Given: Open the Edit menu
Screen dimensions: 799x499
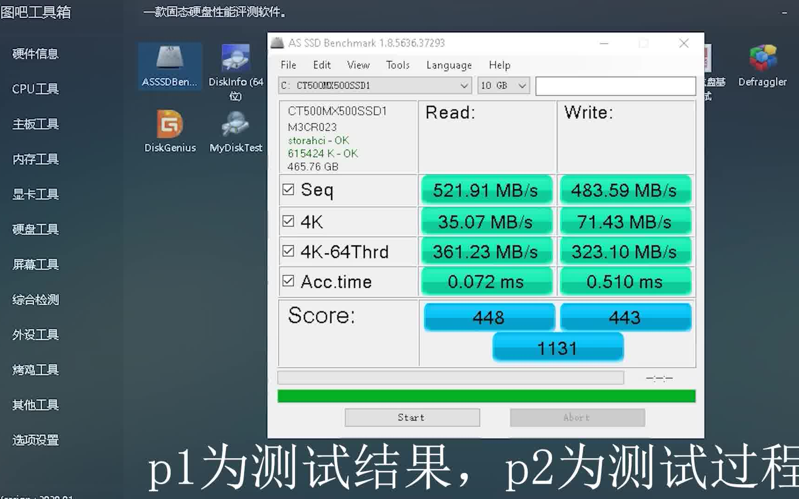Looking at the screenshot, I should [x=322, y=65].
